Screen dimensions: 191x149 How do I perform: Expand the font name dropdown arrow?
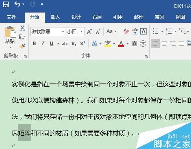pos(63,31)
